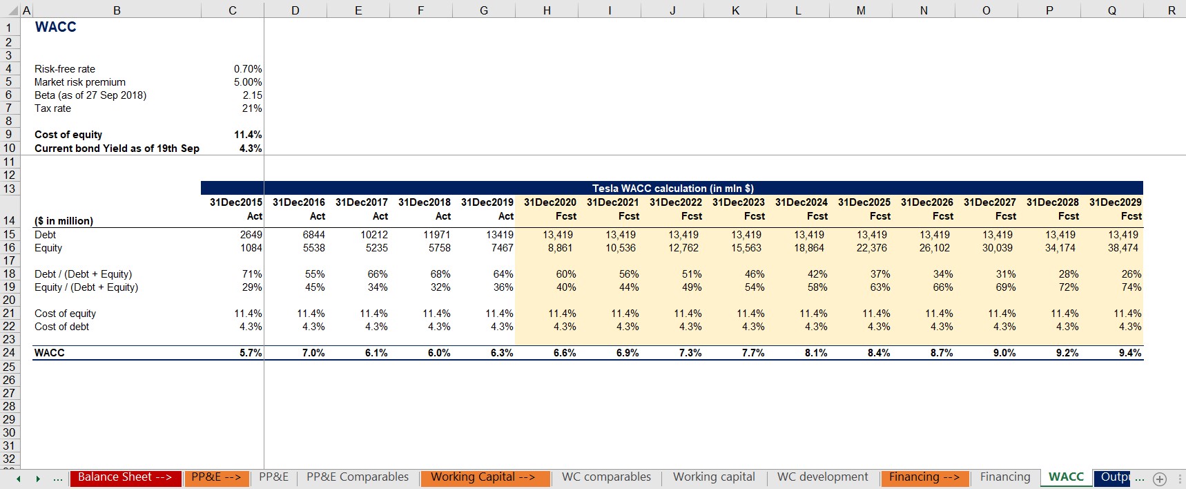Switch to Working capital sheet
Viewport: 1186px width, 489px height.
click(714, 477)
